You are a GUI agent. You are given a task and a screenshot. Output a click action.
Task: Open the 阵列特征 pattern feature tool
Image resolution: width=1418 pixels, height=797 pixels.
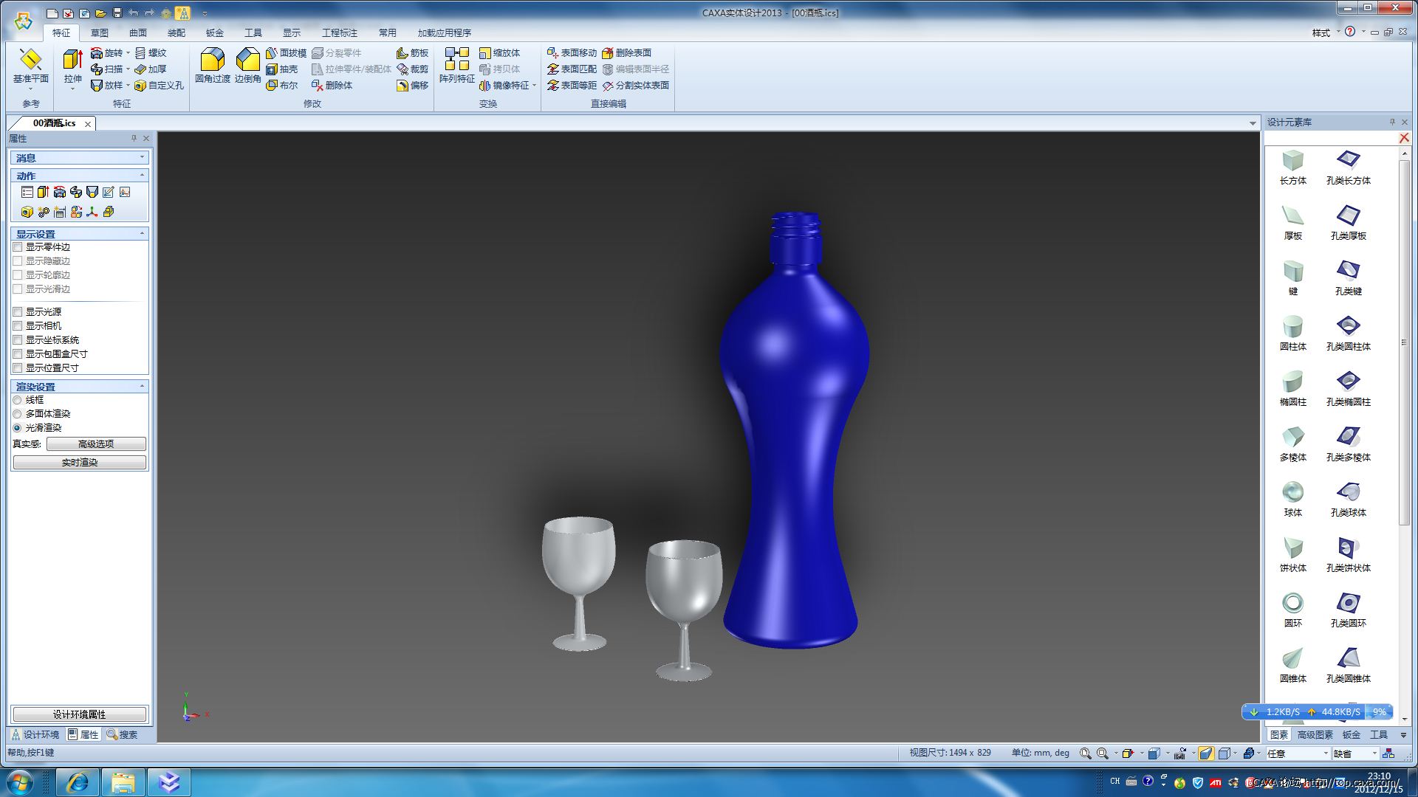coord(457,66)
